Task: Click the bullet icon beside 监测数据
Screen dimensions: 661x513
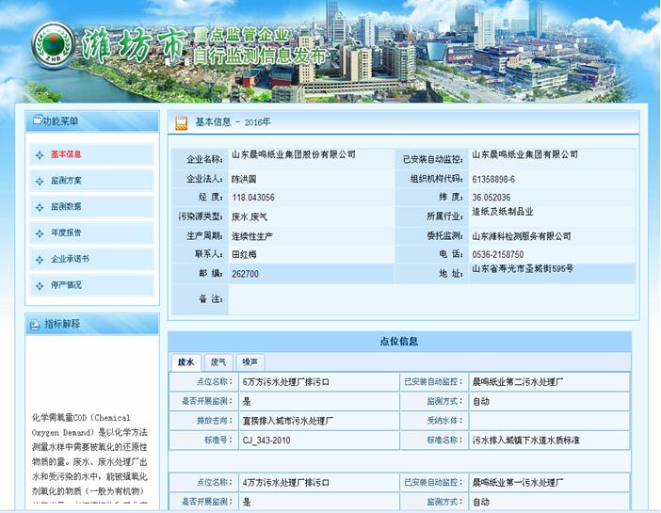Action: tap(38, 207)
